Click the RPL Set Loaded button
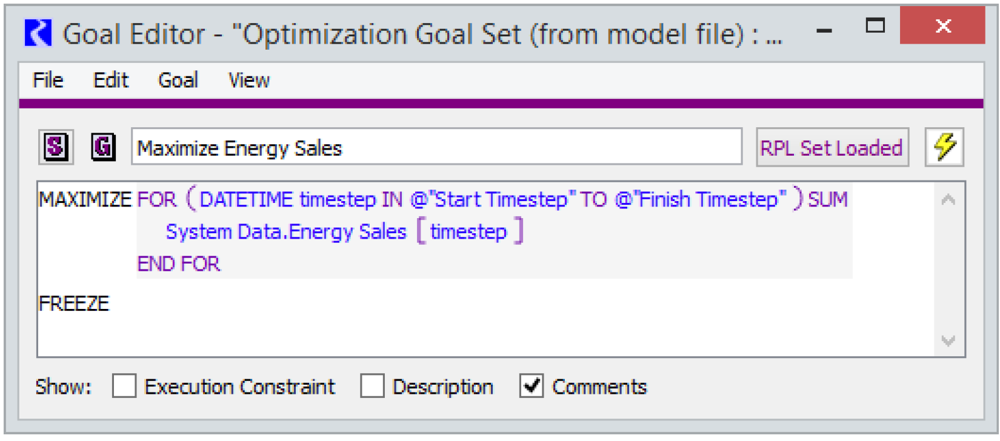Screen dimensions: 1000x441 click(832, 148)
